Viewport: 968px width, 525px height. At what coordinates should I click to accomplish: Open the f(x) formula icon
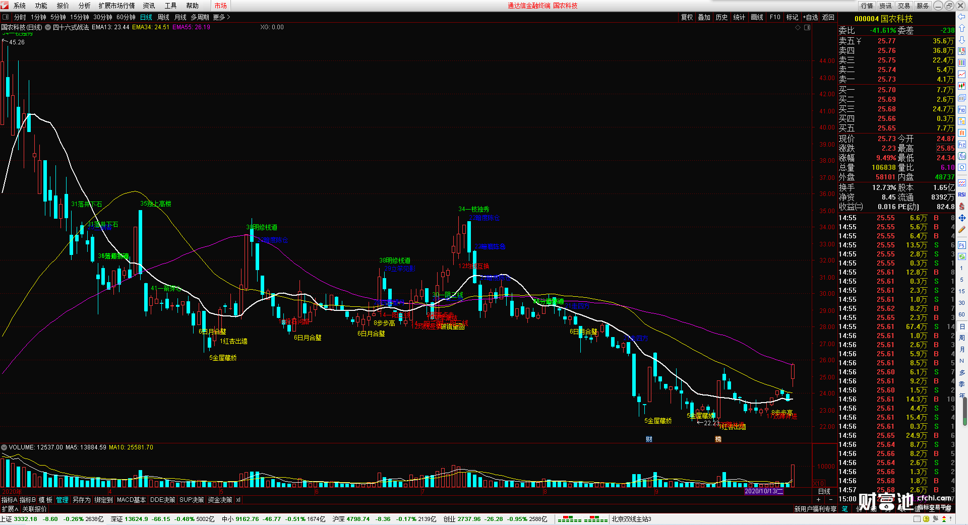coord(962,156)
